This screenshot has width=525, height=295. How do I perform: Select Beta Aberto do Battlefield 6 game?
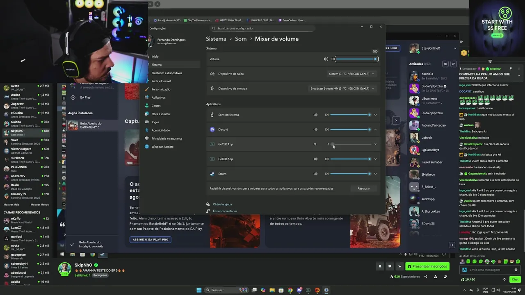coord(91,125)
